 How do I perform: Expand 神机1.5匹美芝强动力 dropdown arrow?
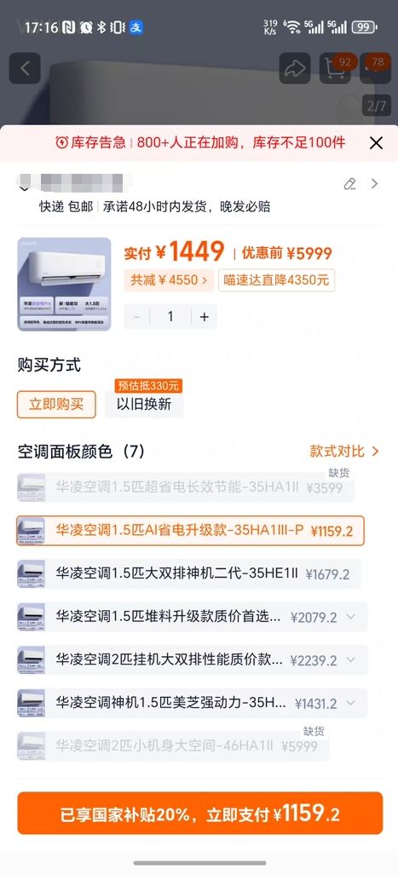[351, 703]
